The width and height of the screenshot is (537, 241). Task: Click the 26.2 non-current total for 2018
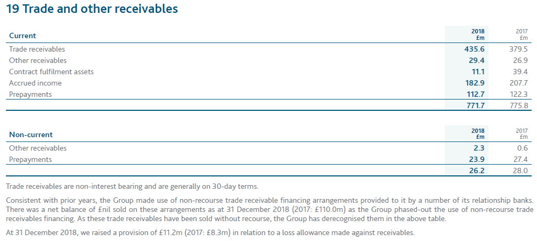(x=477, y=171)
